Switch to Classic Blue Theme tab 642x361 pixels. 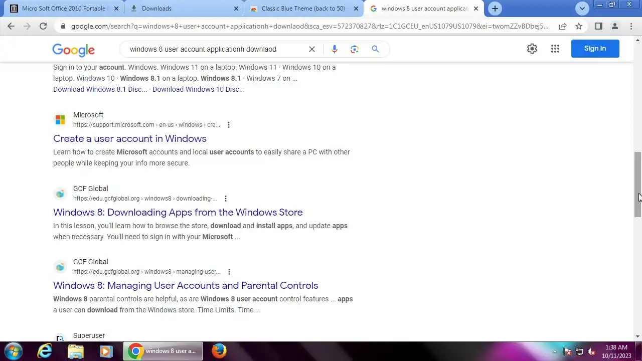click(303, 9)
